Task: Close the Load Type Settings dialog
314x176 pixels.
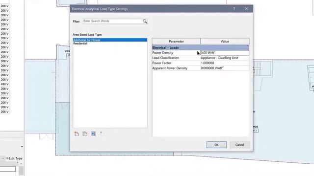Action: tap(246, 9)
